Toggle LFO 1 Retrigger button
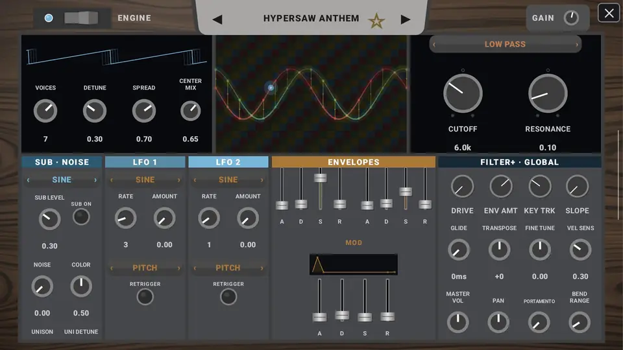This screenshot has height=350, width=623. [x=145, y=297]
